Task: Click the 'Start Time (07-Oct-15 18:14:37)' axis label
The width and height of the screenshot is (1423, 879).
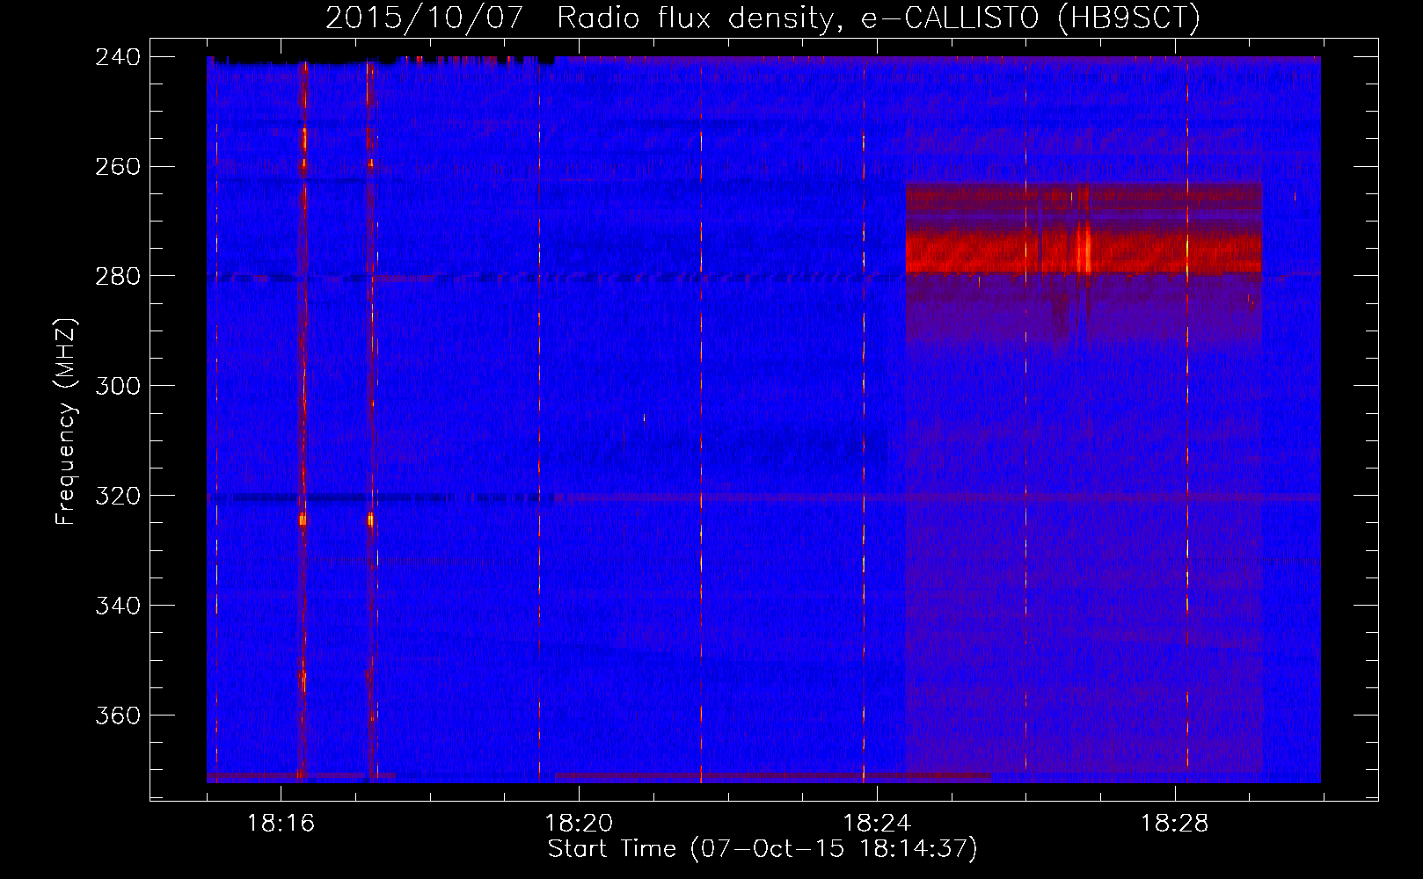Action: click(x=763, y=849)
